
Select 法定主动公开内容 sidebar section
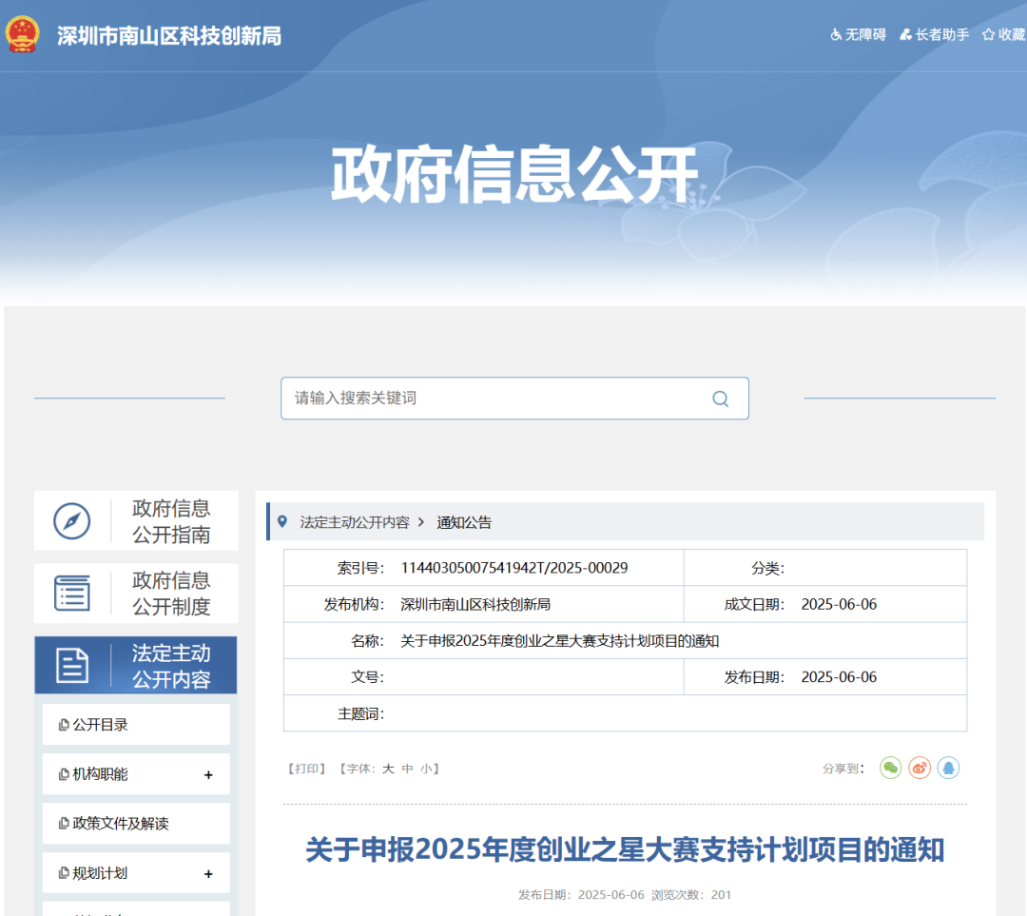click(136, 665)
